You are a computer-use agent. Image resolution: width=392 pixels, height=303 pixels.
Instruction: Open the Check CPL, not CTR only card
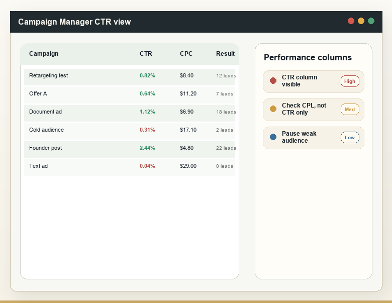click(x=314, y=110)
